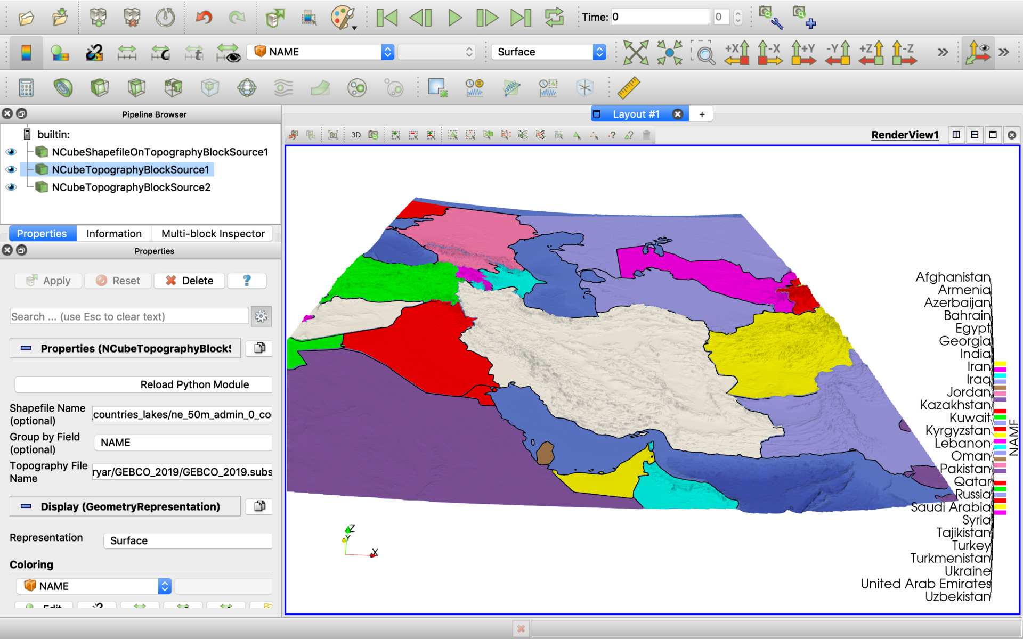The width and height of the screenshot is (1023, 639).
Task: Toggle Color Legend Visibility icon
Action: pos(26,52)
